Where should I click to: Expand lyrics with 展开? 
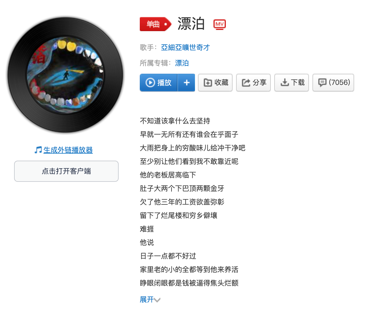[x=147, y=299]
